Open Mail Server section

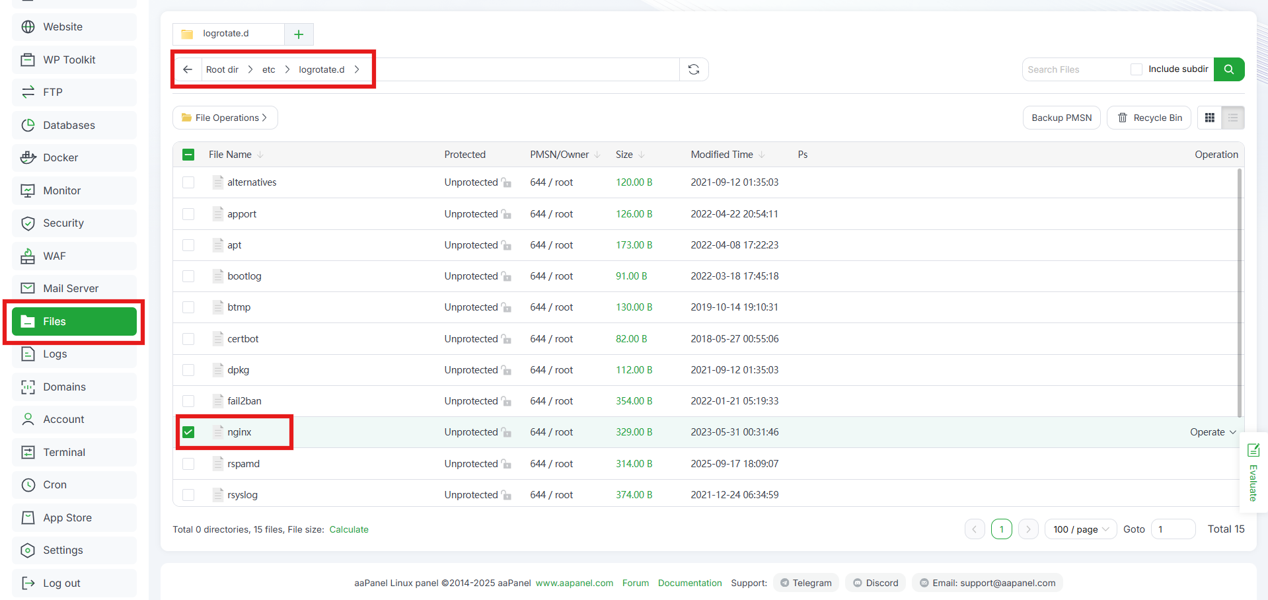74,289
